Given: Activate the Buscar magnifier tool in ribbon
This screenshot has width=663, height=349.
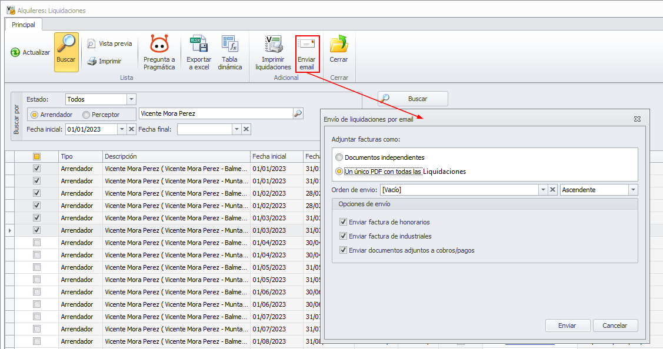Looking at the screenshot, I should (66, 52).
